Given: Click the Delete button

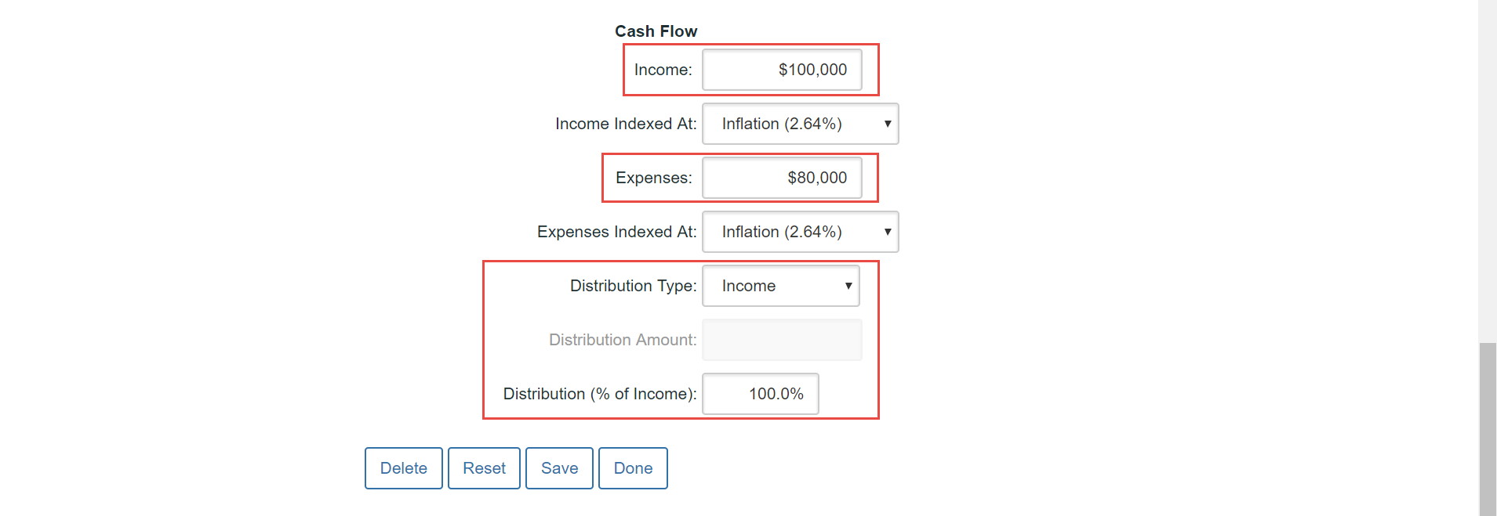Looking at the screenshot, I should coord(404,468).
